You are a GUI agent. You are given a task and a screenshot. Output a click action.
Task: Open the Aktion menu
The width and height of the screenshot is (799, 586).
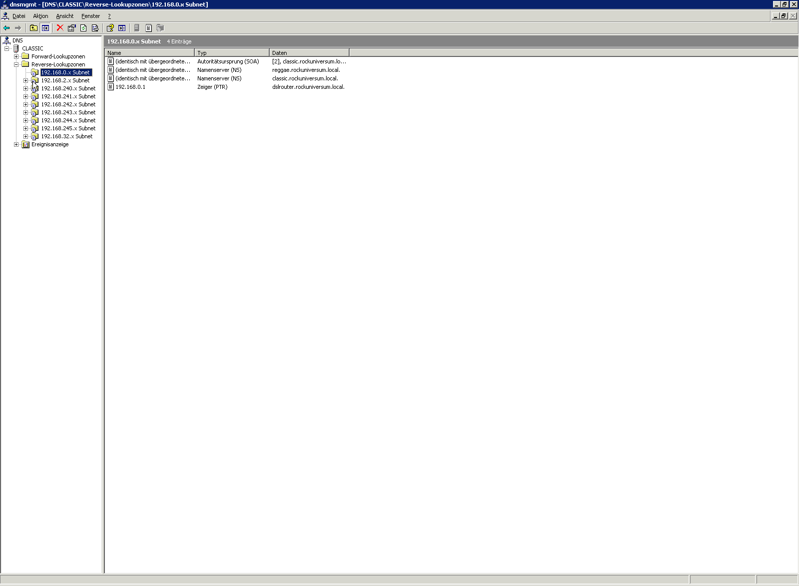pos(40,16)
